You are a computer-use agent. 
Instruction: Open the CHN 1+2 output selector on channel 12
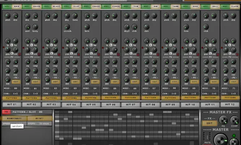click(230, 93)
